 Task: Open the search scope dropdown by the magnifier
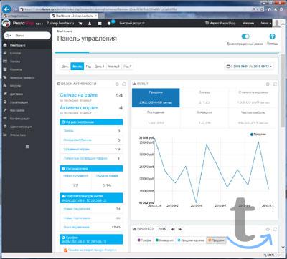pos(9,36)
